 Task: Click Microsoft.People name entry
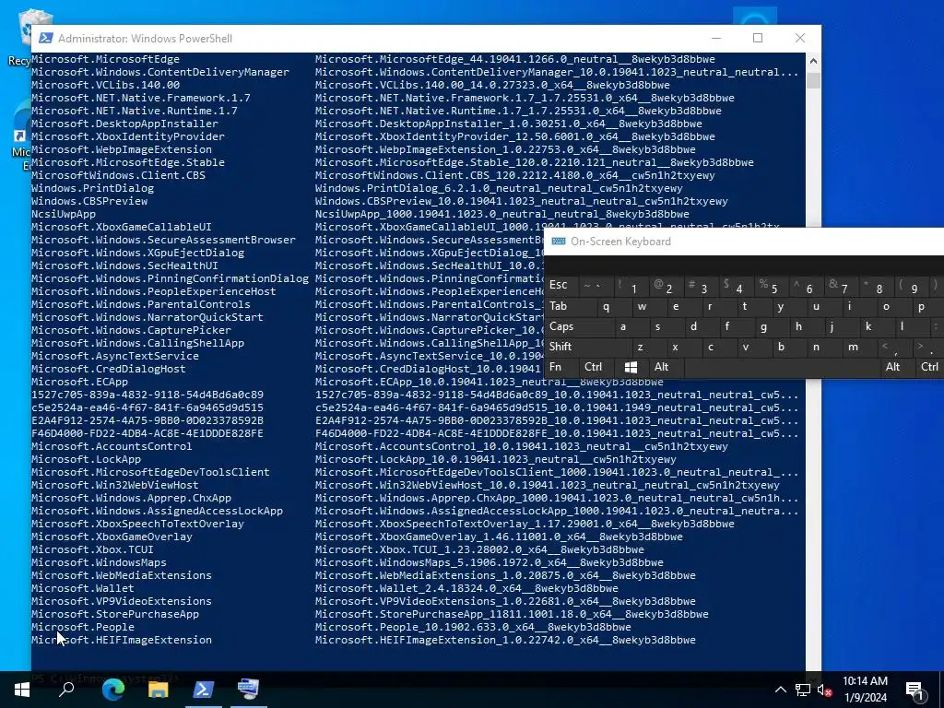(82, 627)
